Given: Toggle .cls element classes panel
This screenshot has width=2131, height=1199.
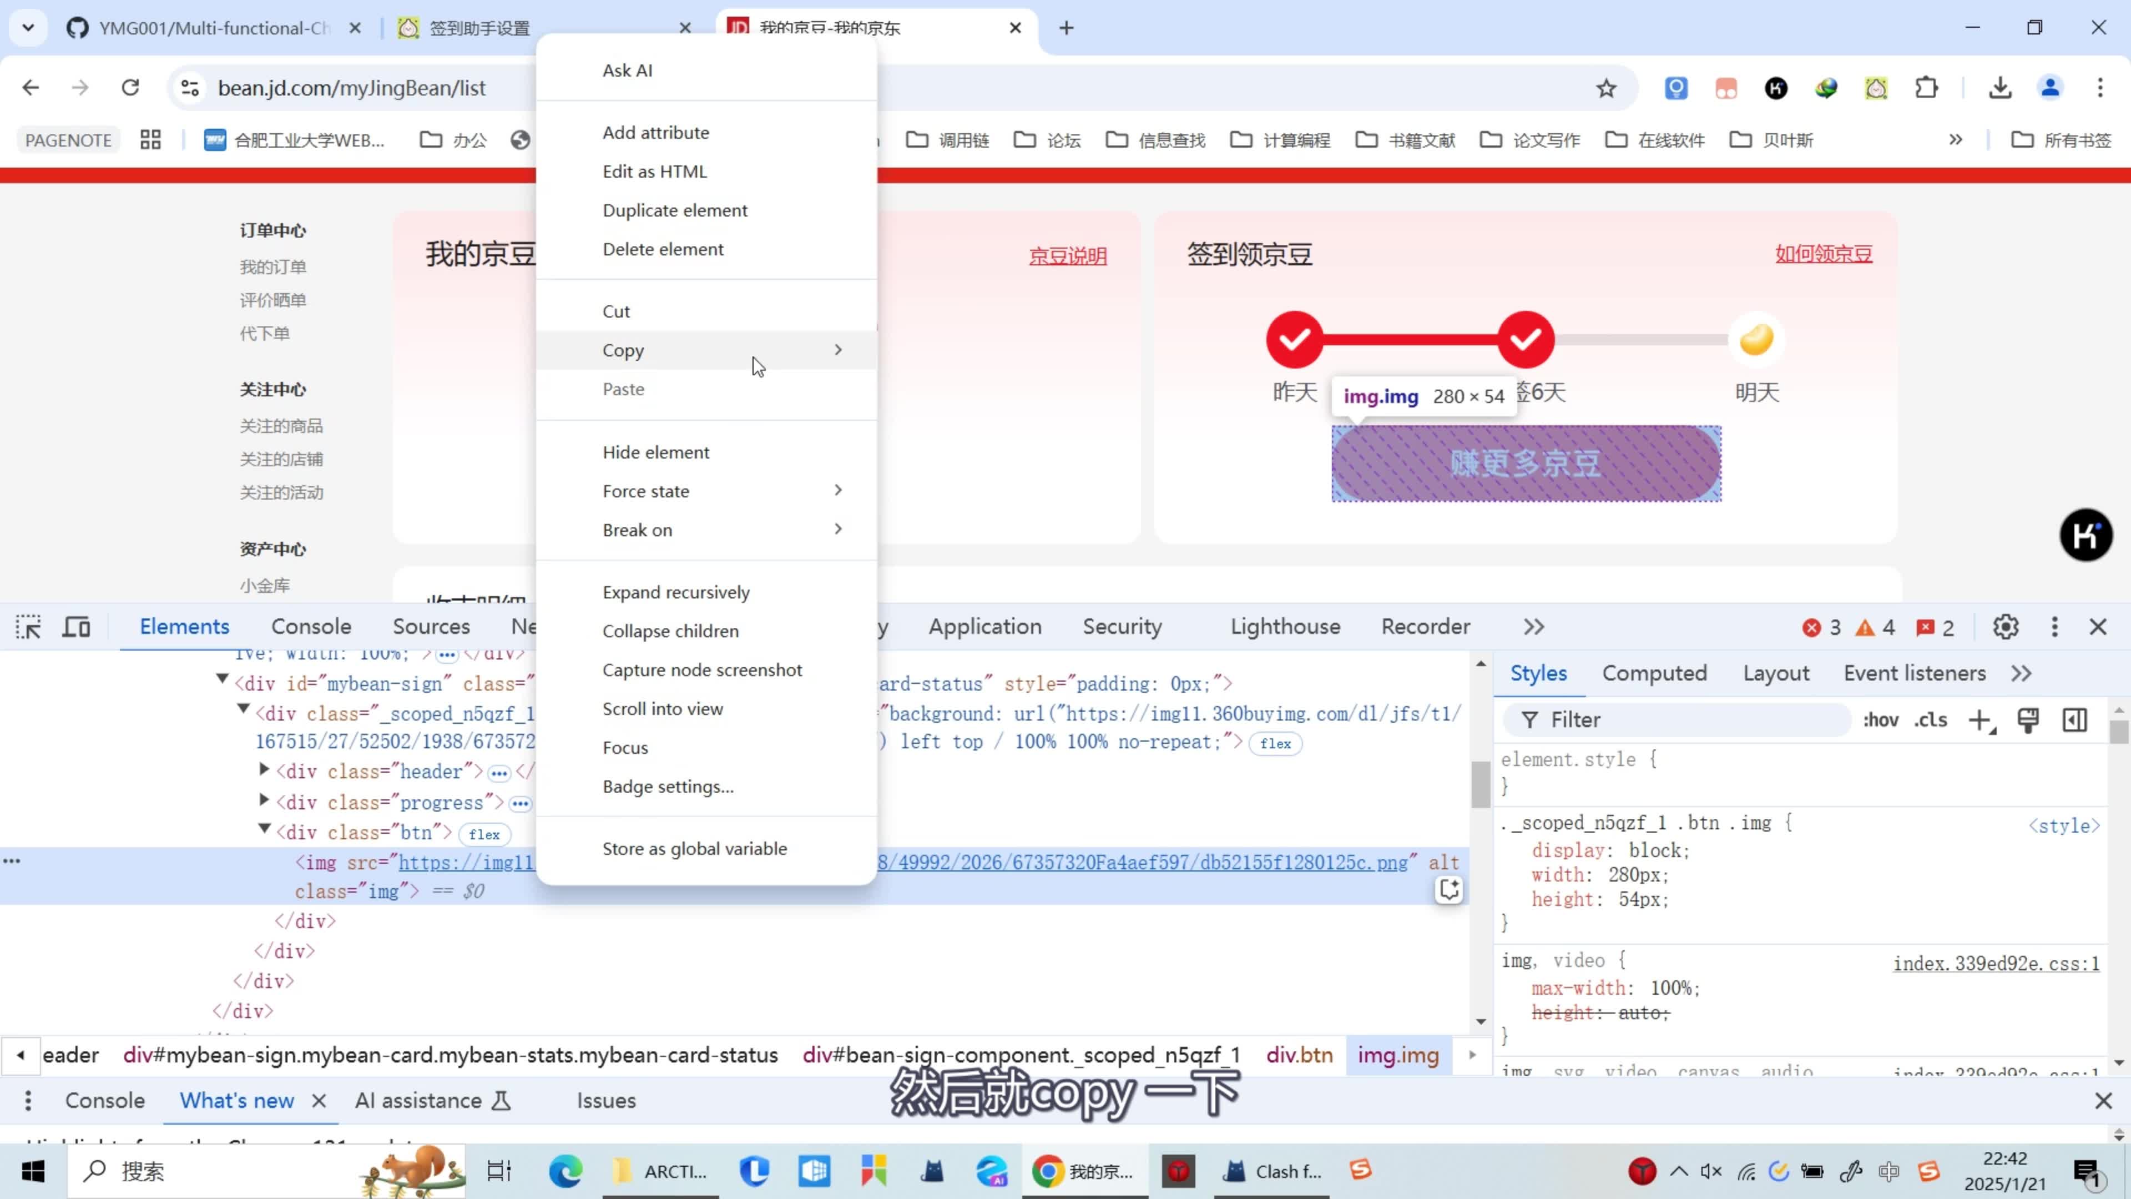Looking at the screenshot, I should point(1931,721).
